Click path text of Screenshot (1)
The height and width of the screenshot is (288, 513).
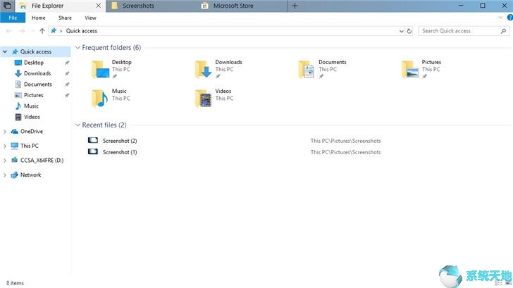[345, 152]
